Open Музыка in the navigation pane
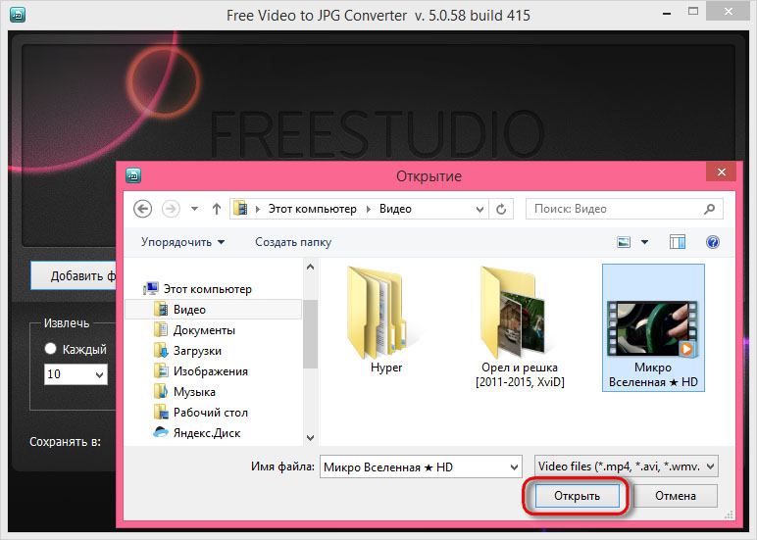This screenshot has width=757, height=540. (194, 392)
